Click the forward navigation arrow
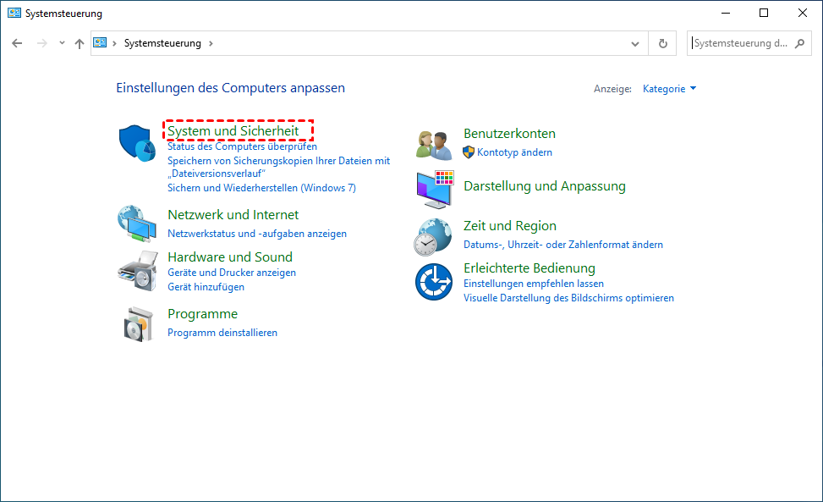This screenshot has width=823, height=502. pyautogui.click(x=42, y=43)
